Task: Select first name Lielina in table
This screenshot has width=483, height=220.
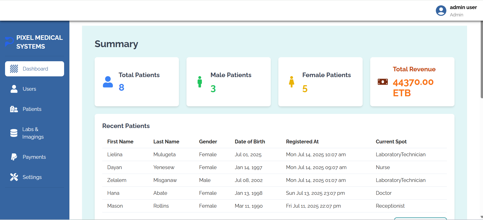Action: coord(115,154)
